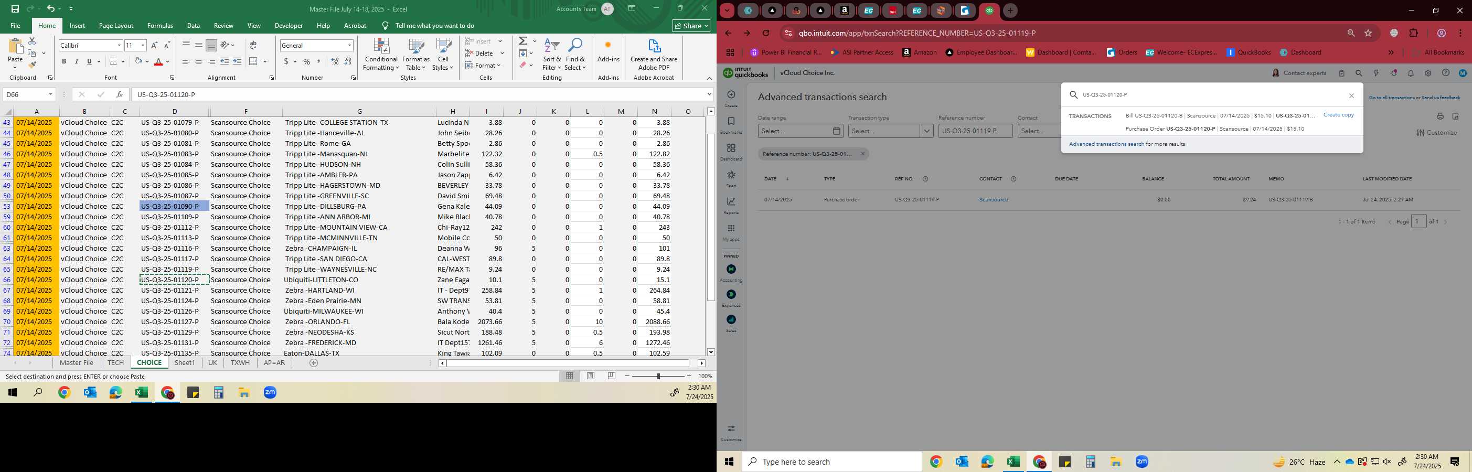The height and width of the screenshot is (472, 1472).
Task: Open the QuickBooks settings gear icon
Action: click(1428, 73)
